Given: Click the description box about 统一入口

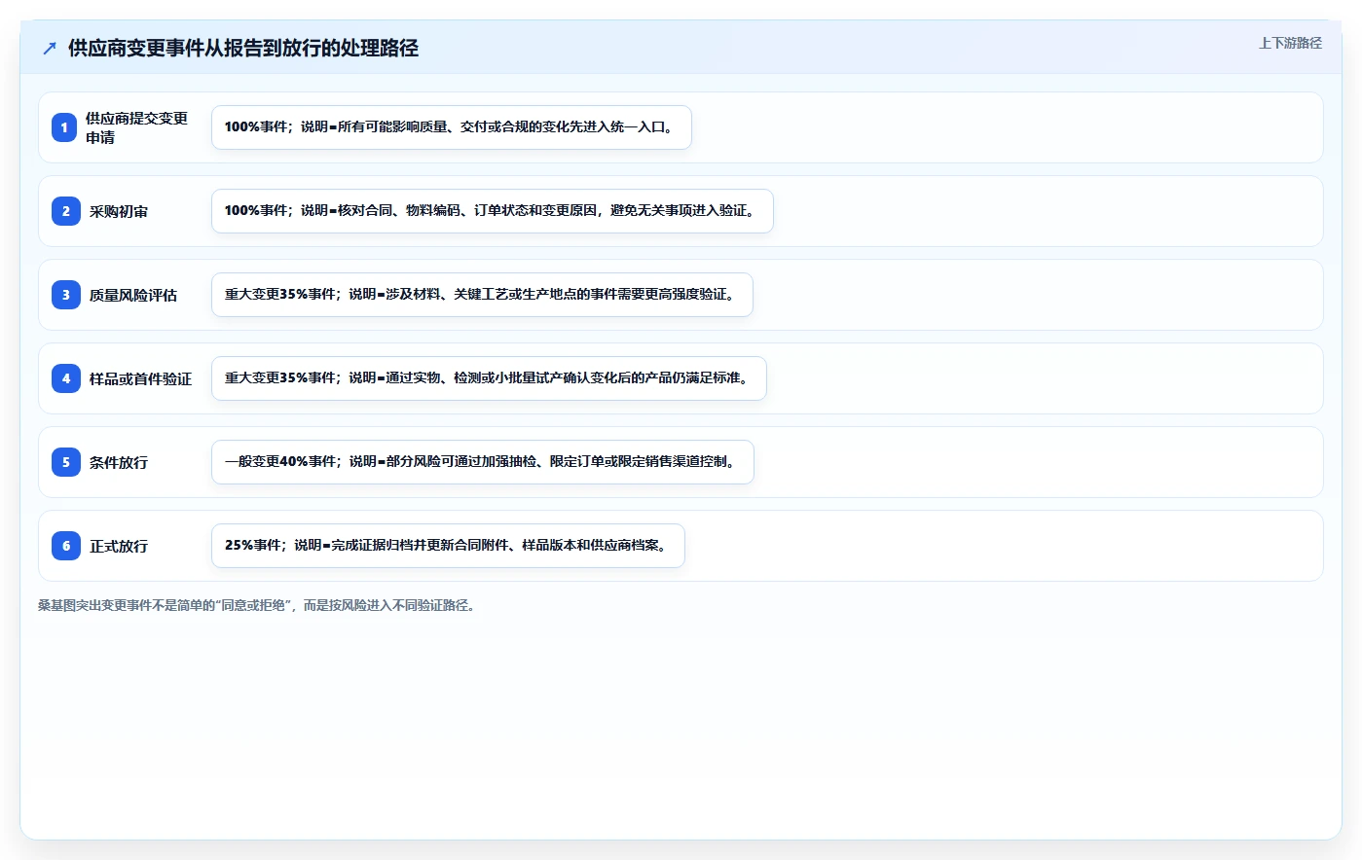Looking at the screenshot, I should (452, 127).
